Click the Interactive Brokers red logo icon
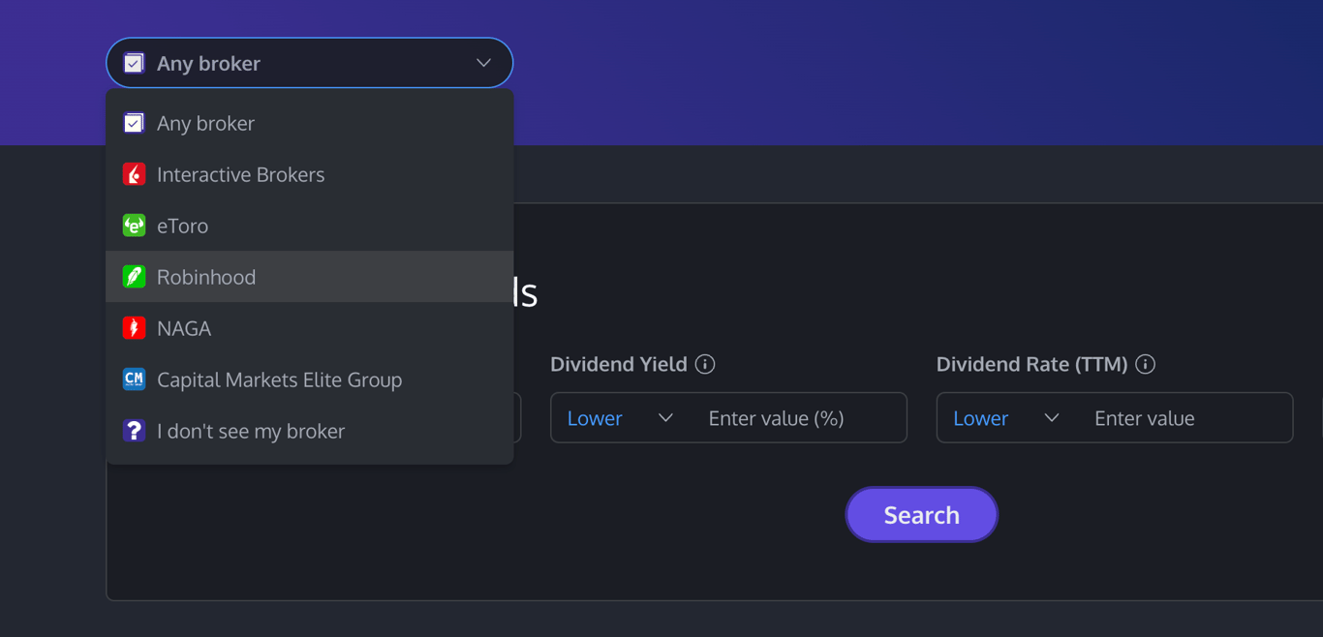This screenshot has height=637, width=1323. [x=134, y=174]
